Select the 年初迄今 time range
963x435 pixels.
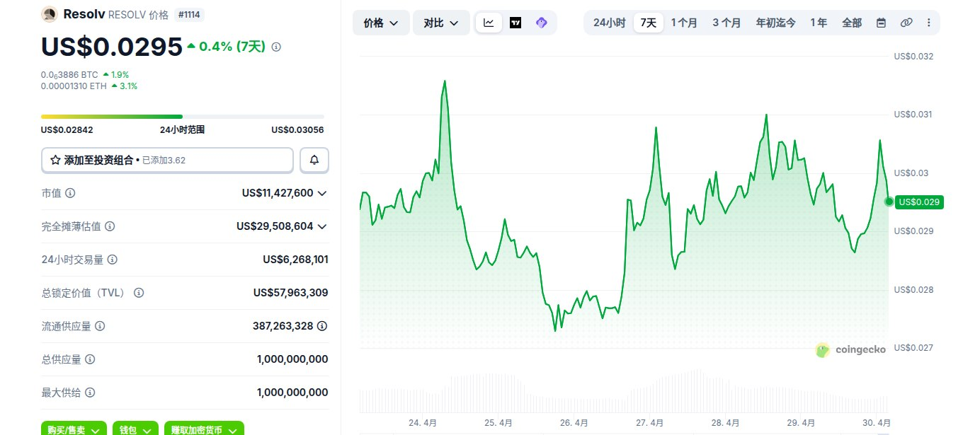pyautogui.click(x=775, y=23)
